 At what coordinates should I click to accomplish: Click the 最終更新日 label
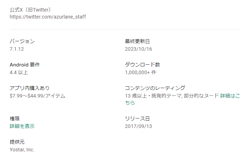coord(137,41)
